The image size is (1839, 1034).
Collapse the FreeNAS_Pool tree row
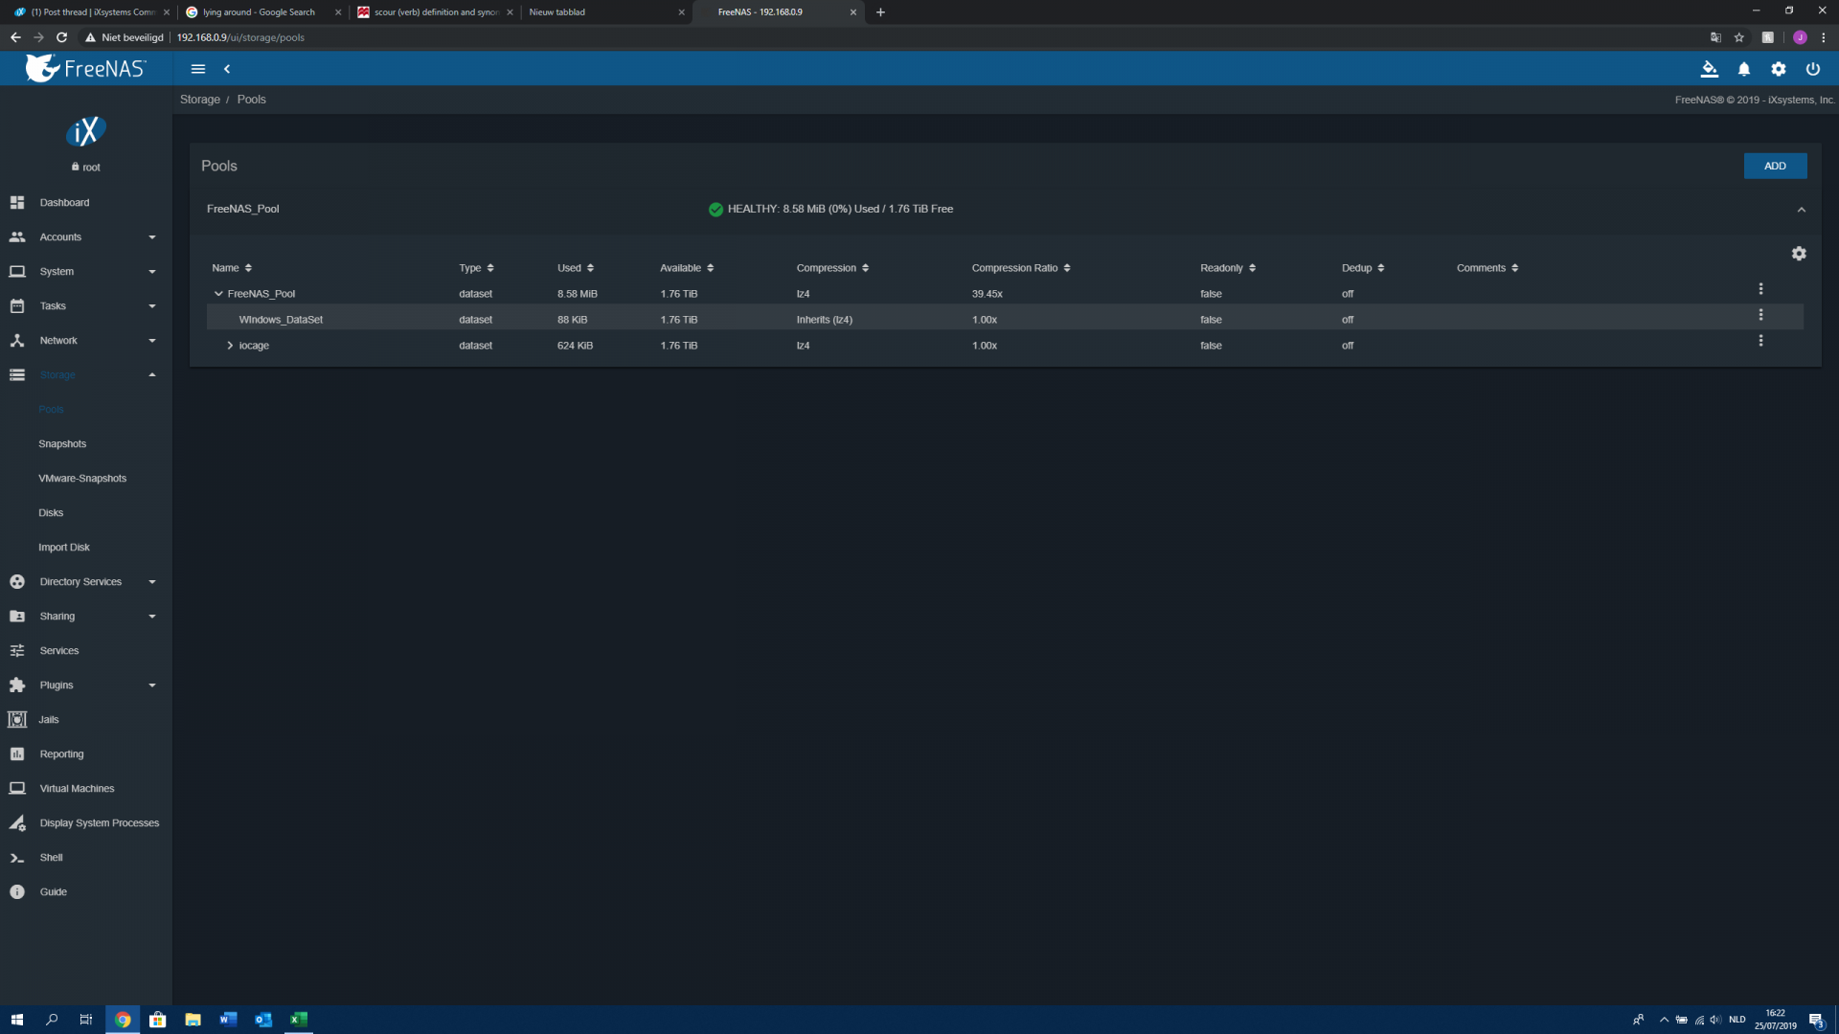click(x=218, y=294)
